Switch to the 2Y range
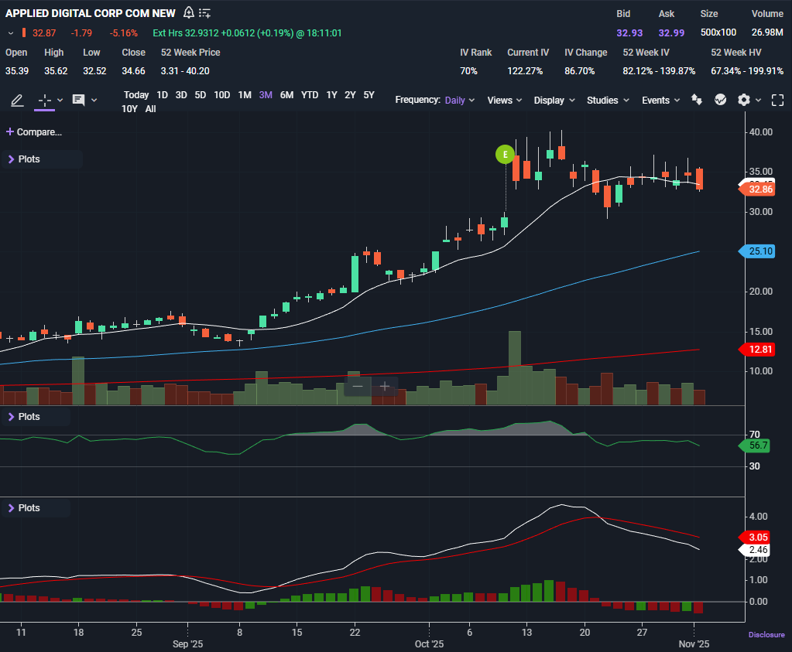792x652 pixels. click(x=350, y=95)
